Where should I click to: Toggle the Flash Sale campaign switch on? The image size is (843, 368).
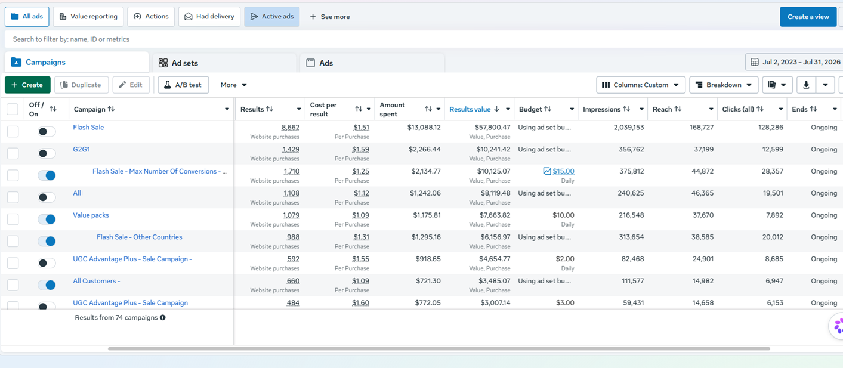click(x=47, y=132)
